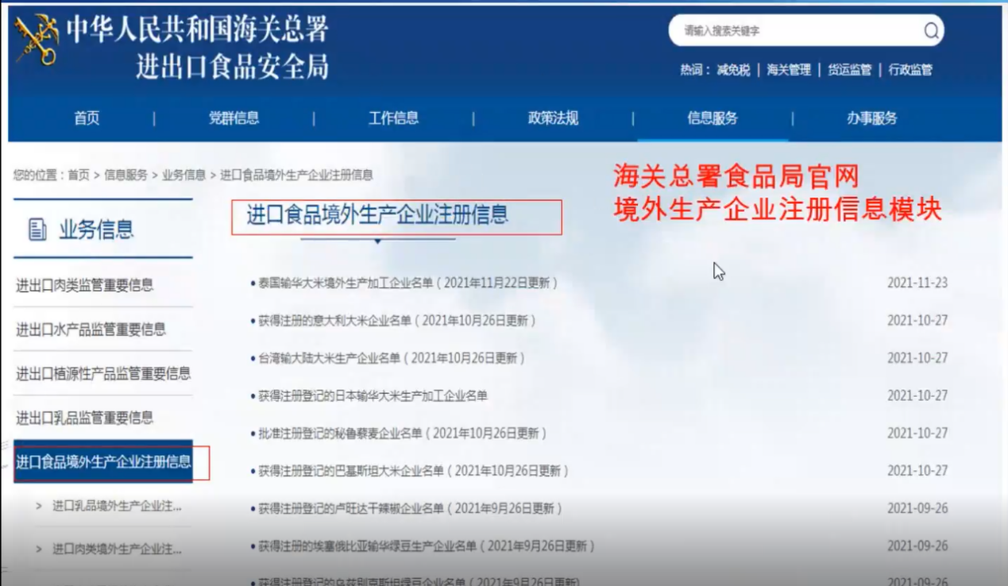Click the search magnifier icon
The width and height of the screenshot is (1008, 586).
tap(931, 31)
